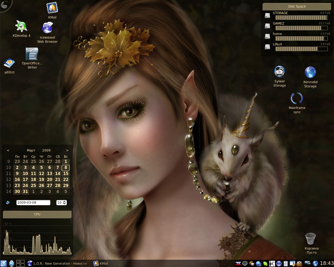The width and height of the screenshot is (334, 267).
Task: Open the aifiltr0 desktop icon
Action: [9, 66]
